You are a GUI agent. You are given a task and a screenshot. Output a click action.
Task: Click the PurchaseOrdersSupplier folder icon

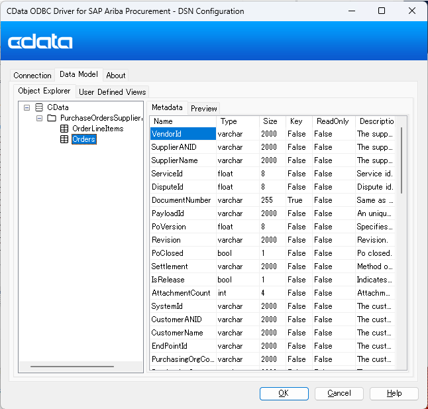[52, 118]
